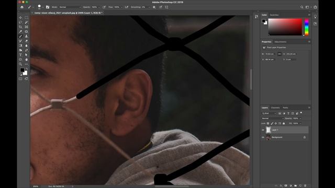Open the Learn panel lightbulb icon

coord(315,17)
